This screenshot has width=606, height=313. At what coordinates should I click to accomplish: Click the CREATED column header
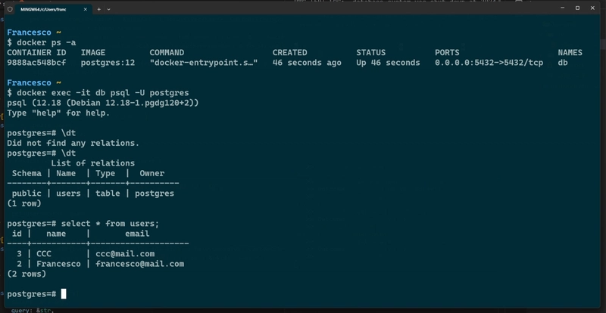pyautogui.click(x=290, y=52)
